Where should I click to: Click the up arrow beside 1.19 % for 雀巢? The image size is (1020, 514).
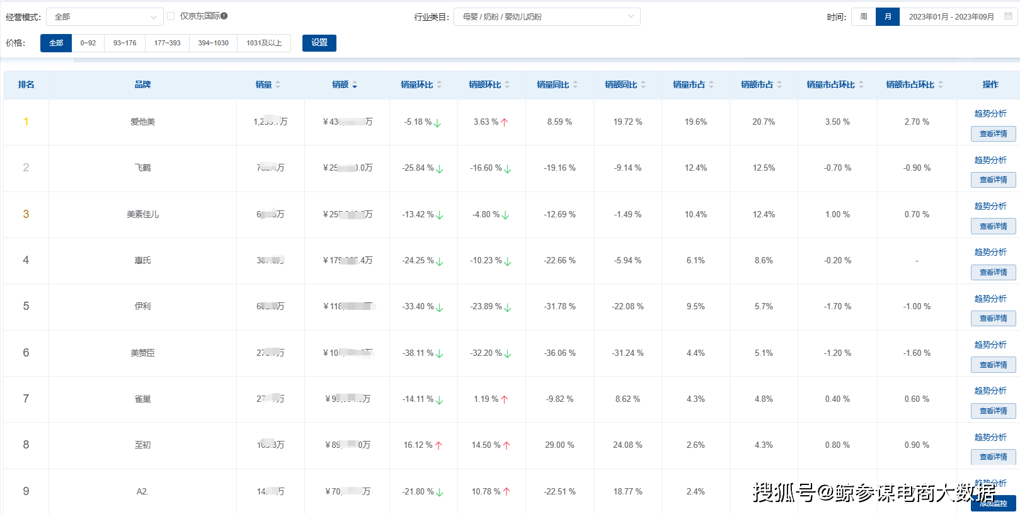tap(504, 400)
